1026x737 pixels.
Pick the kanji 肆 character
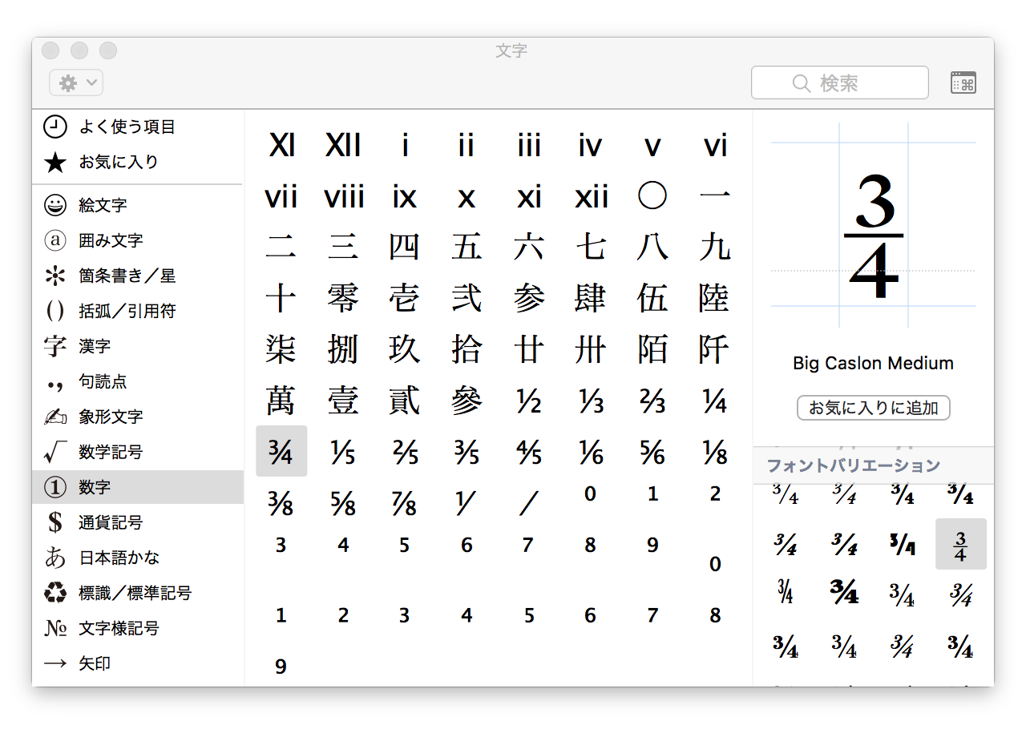[x=590, y=298]
